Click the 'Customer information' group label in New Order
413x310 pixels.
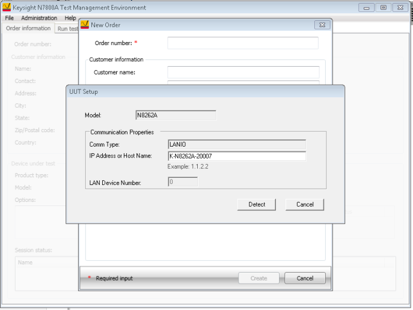click(x=116, y=59)
